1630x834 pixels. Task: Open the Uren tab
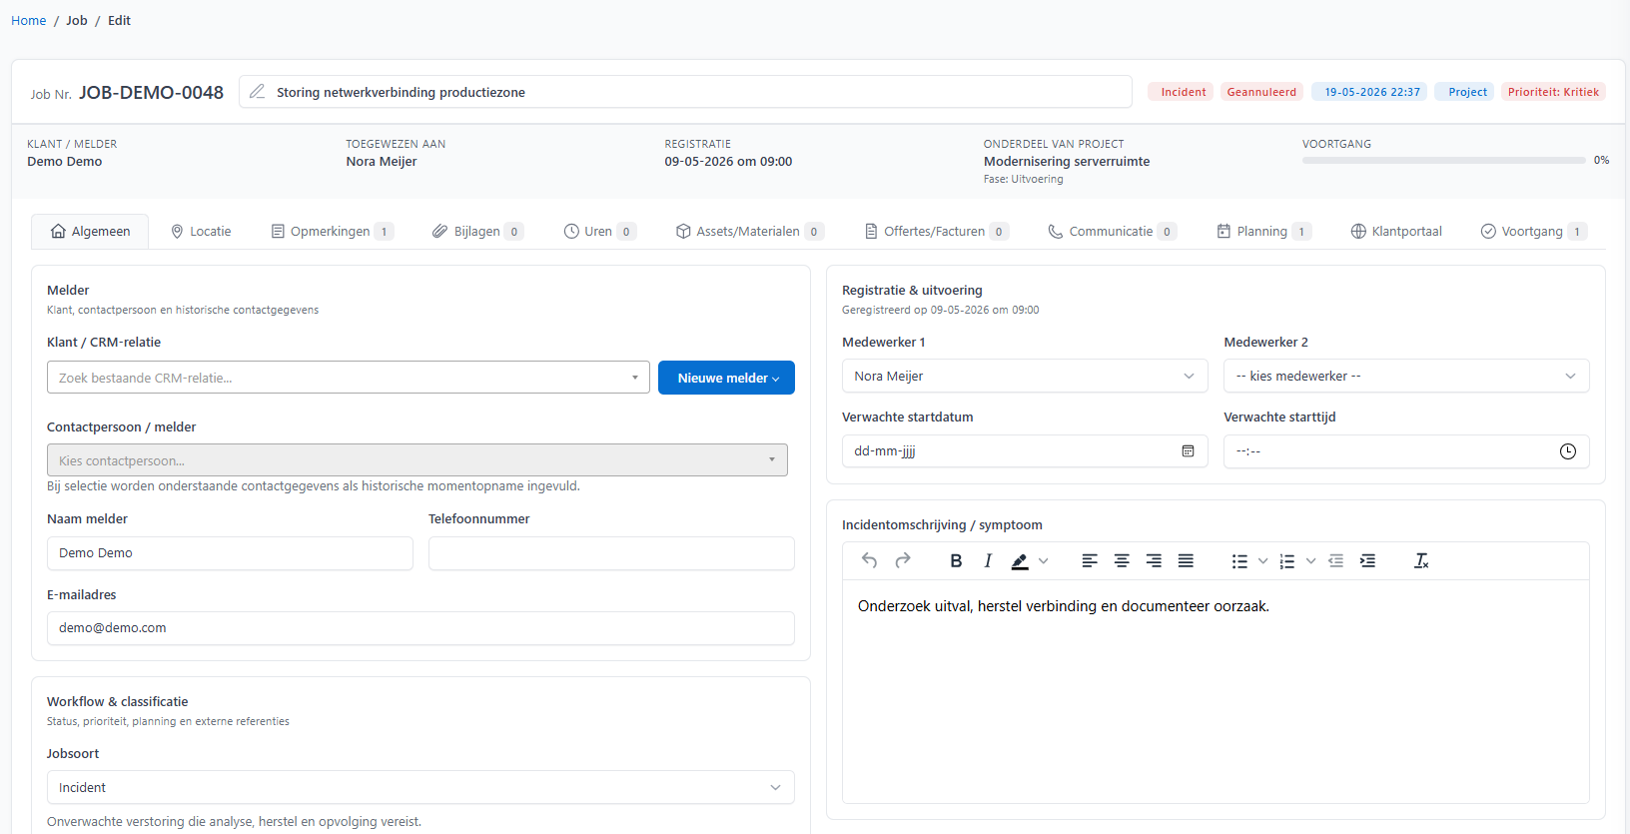599,231
